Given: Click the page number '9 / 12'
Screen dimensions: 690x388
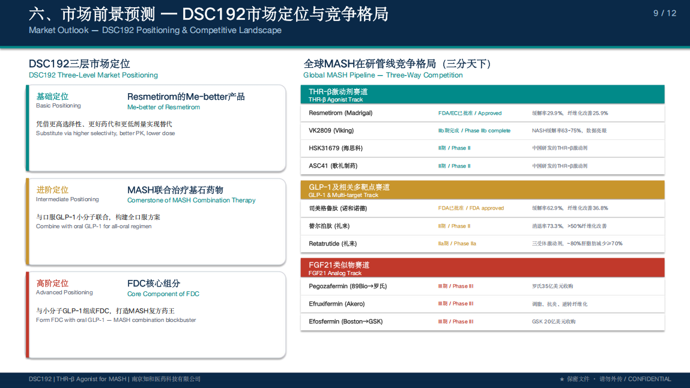Looking at the screenshot, I should [664, 13].
